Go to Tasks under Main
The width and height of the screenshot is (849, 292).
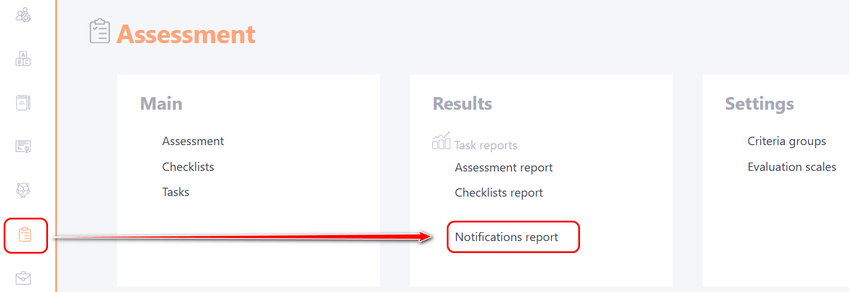click(x=175, y=192)
